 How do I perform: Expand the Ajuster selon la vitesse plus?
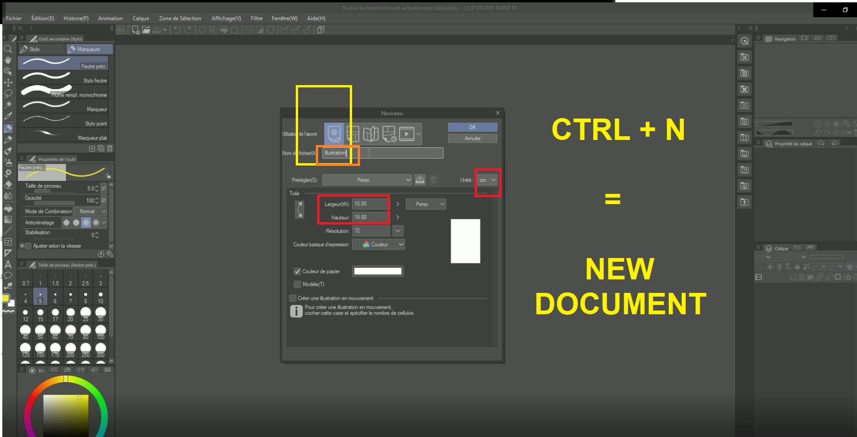click(x=22, y=246)
